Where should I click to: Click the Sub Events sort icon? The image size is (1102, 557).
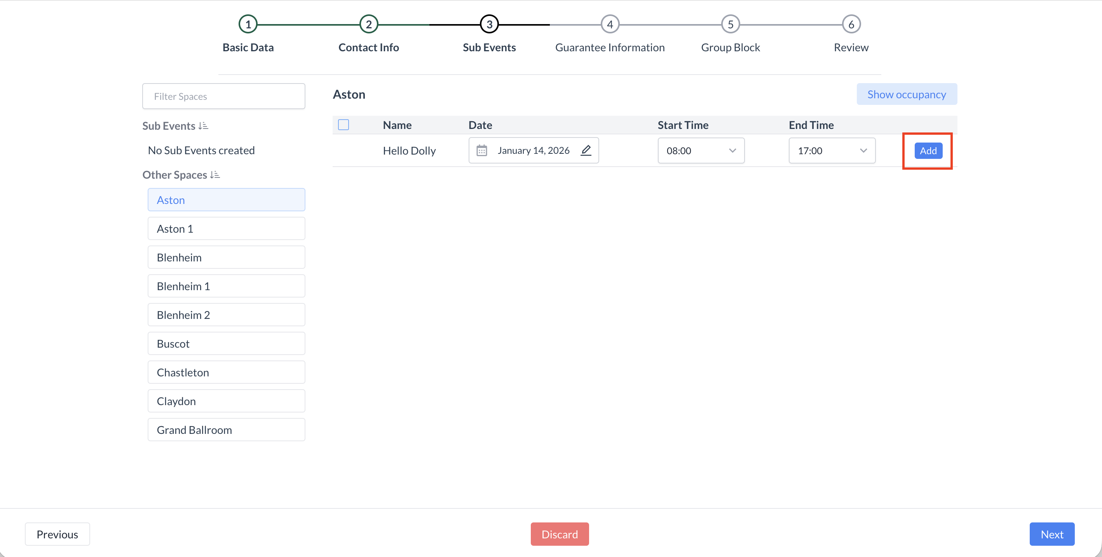(x=203, y=126)
